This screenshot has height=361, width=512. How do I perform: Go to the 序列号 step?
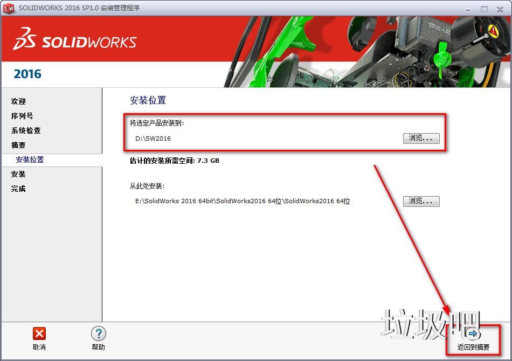22,116
